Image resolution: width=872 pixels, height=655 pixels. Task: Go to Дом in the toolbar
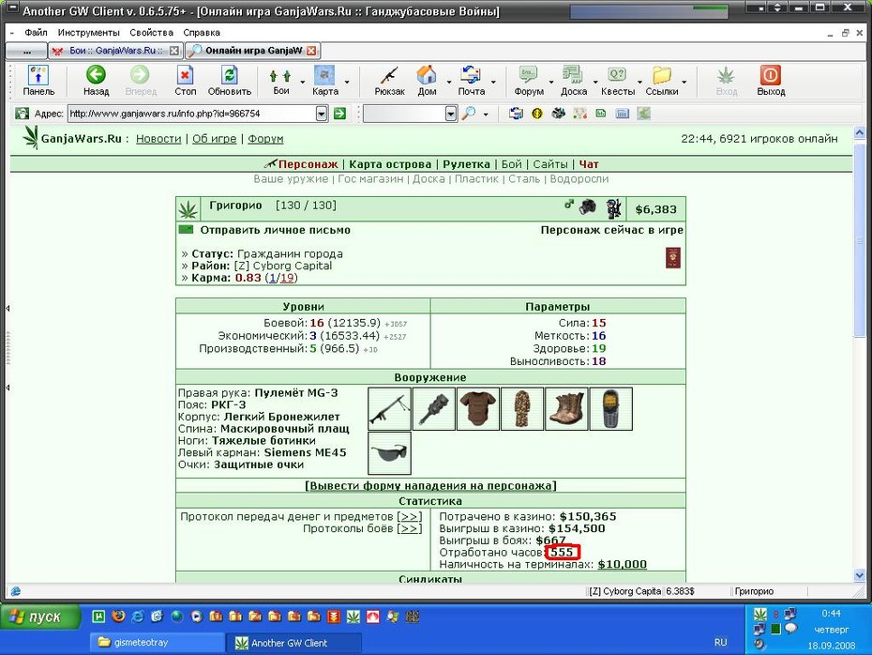point(427,81)
